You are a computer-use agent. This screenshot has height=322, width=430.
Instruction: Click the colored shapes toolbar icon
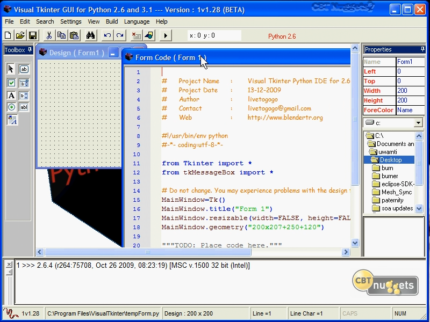click(x=149, y=35)
